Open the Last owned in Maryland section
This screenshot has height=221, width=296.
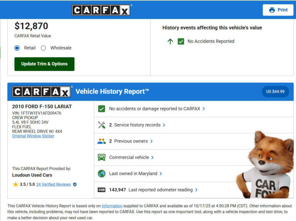[x=133, y=174]
